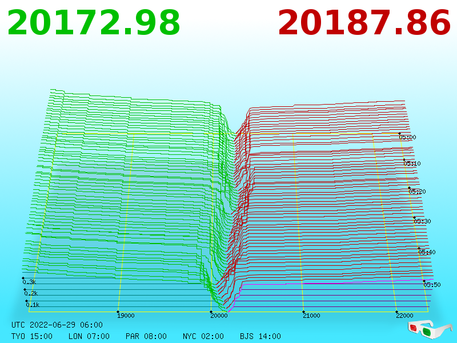Click the TYO 15:00 Tokyo time
Screen dimensions: 457x343
32,336
